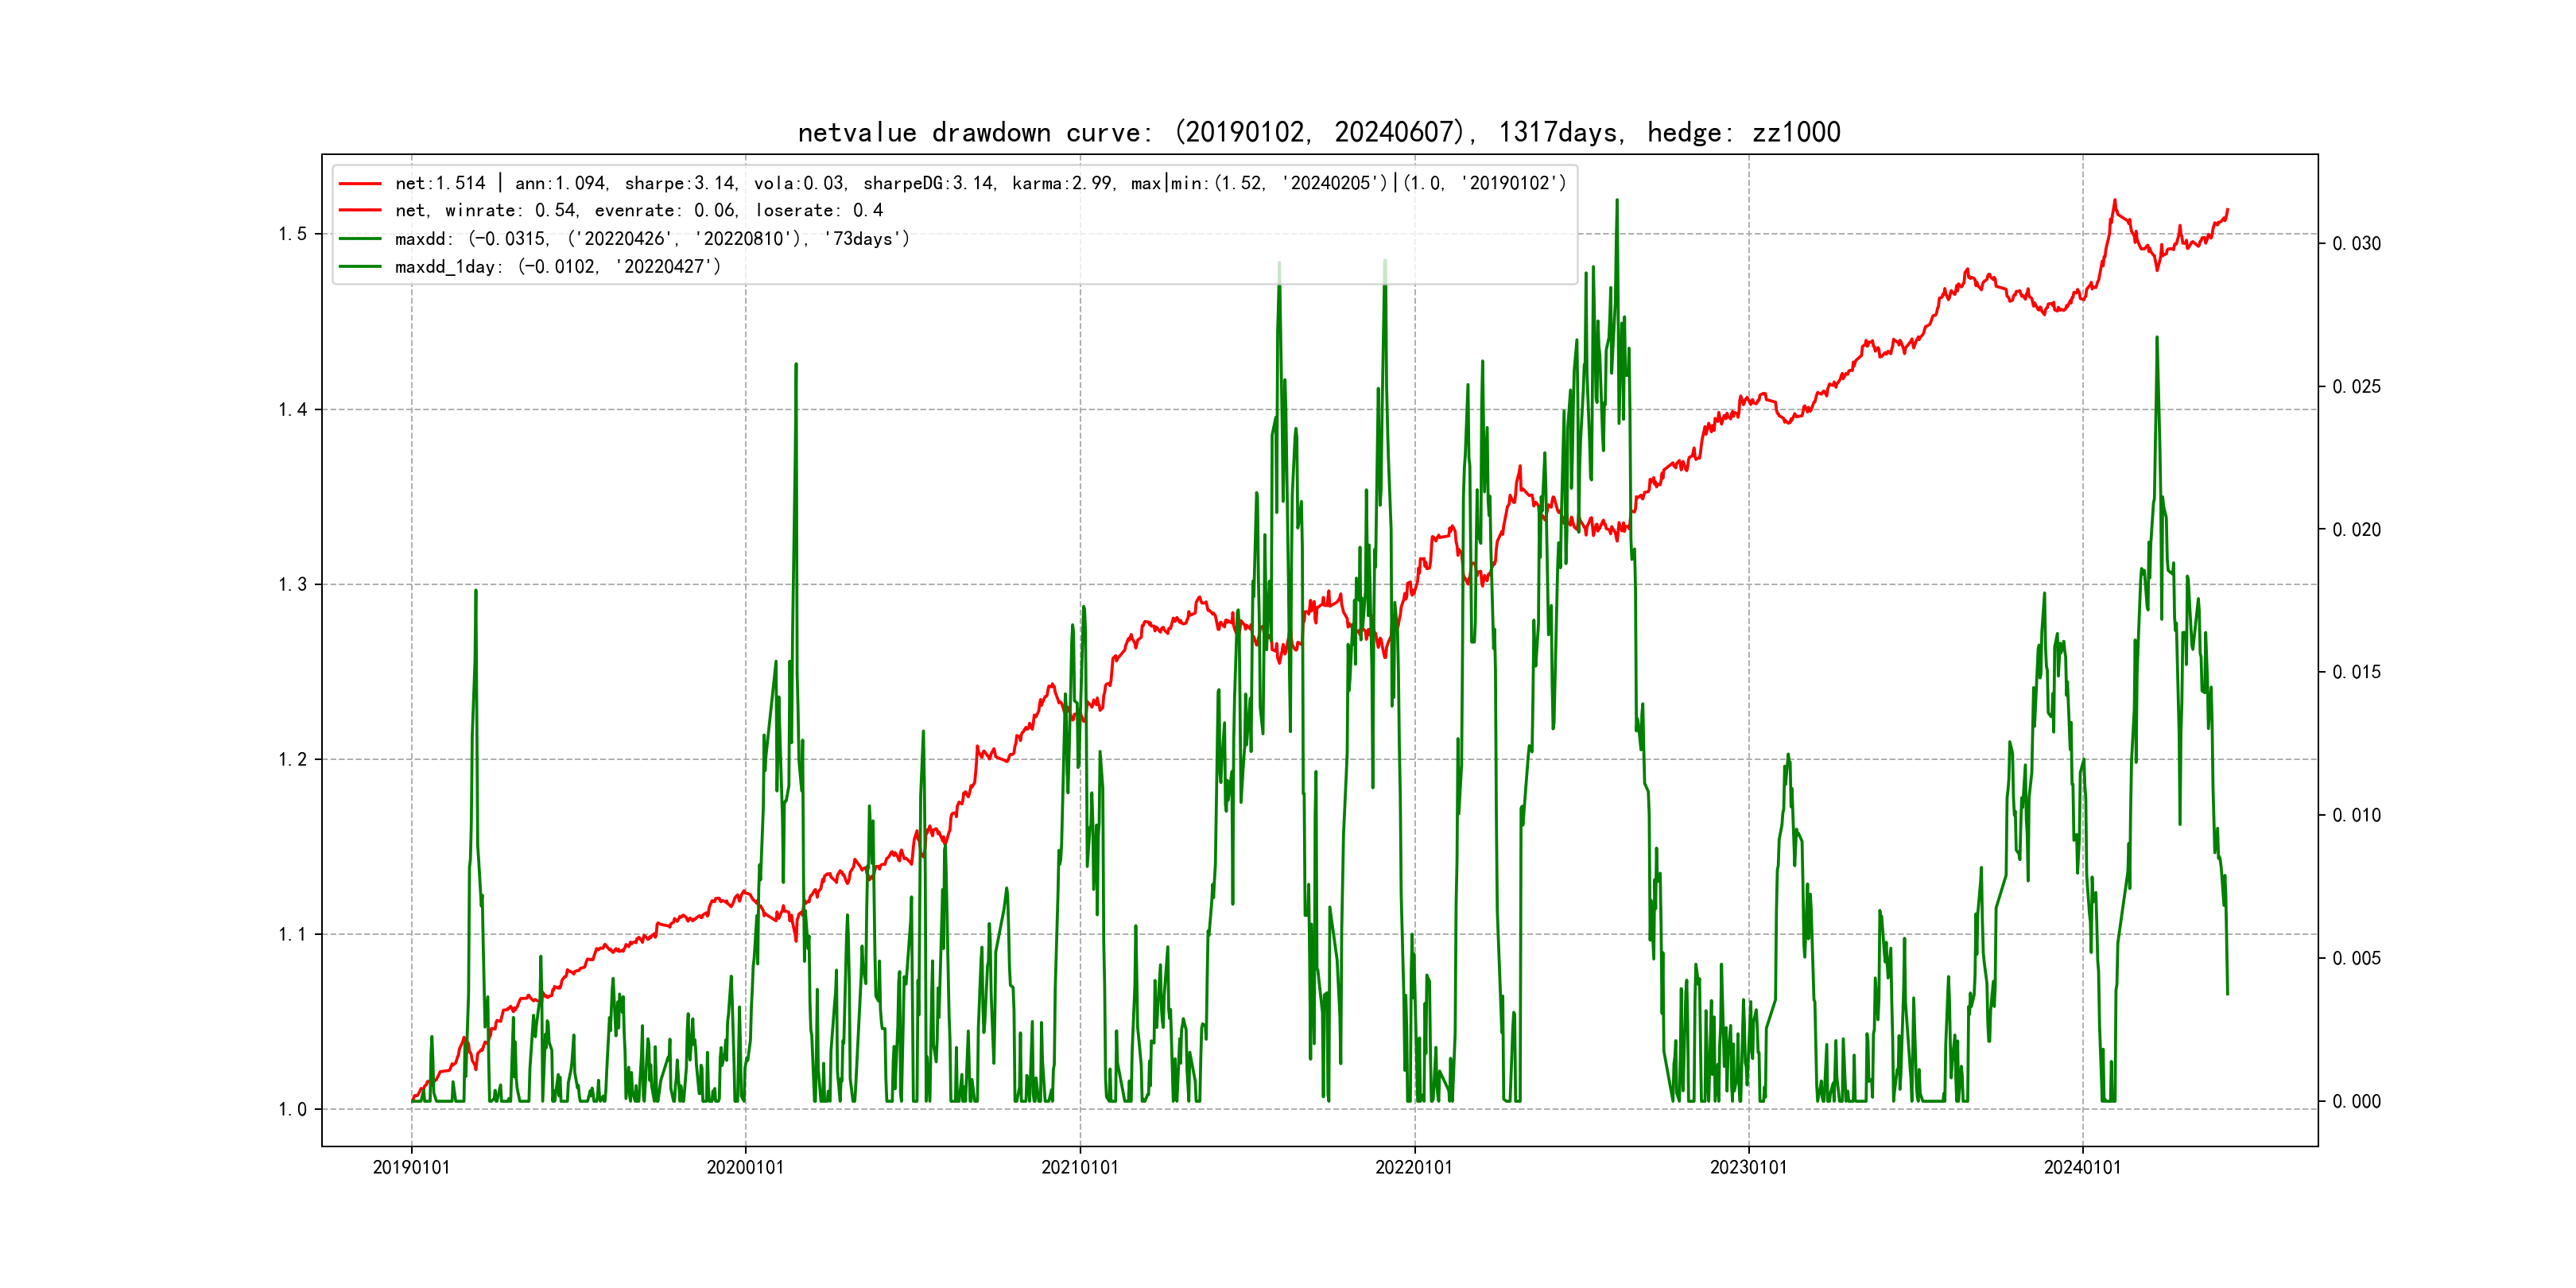Click red line swatch of net:1.514 legend entry

(360, 184)
